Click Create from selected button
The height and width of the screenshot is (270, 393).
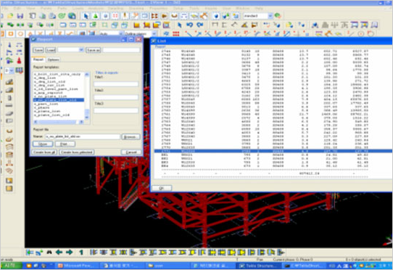[77, 152]
